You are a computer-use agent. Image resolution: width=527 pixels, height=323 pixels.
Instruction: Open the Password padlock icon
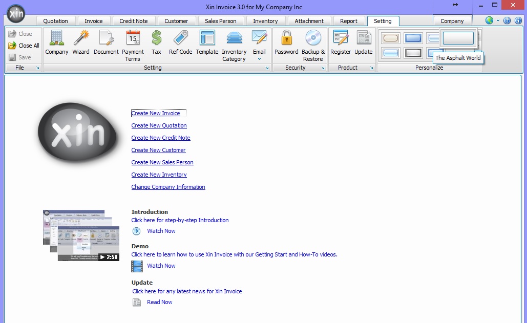pos(286,42)
